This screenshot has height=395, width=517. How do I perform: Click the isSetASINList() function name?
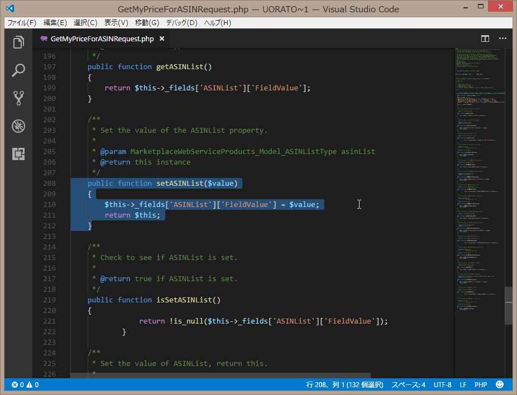pyautogui.click(x=188, y=300)
